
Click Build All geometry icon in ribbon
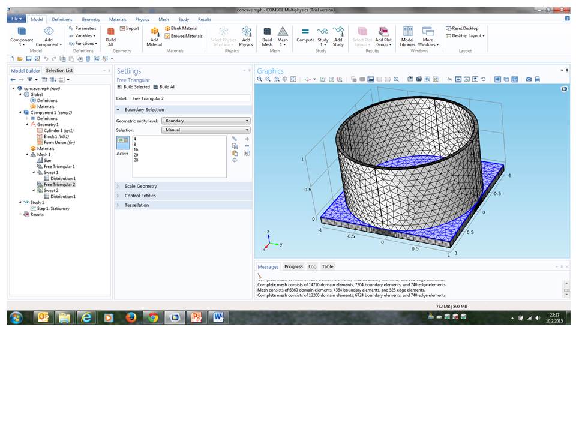(x=111, y=35)
